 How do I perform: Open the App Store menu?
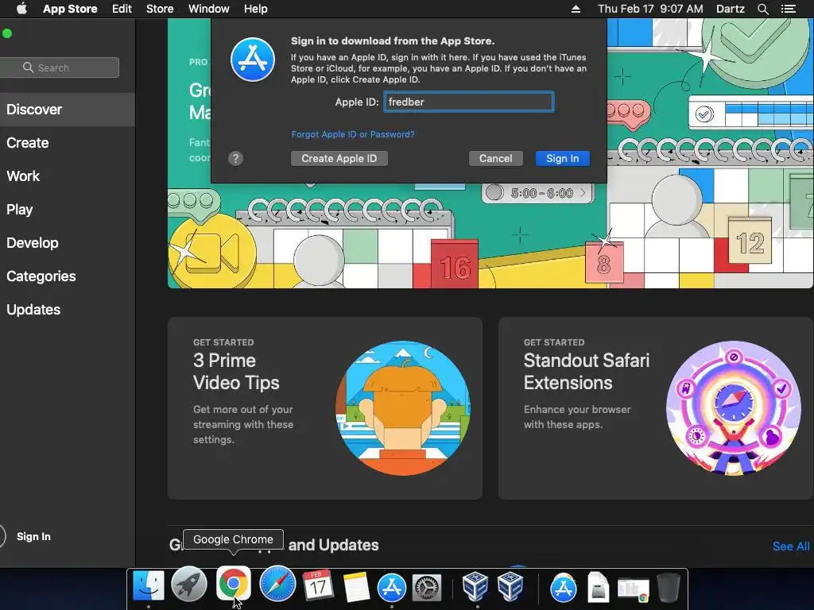pos(70,9)
